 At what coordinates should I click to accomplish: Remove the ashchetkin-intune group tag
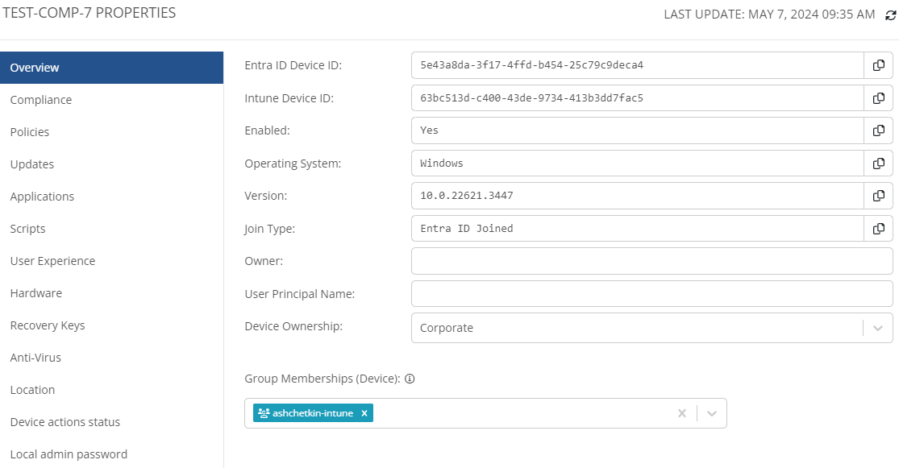pyautogui.click(x=364, y=413)
